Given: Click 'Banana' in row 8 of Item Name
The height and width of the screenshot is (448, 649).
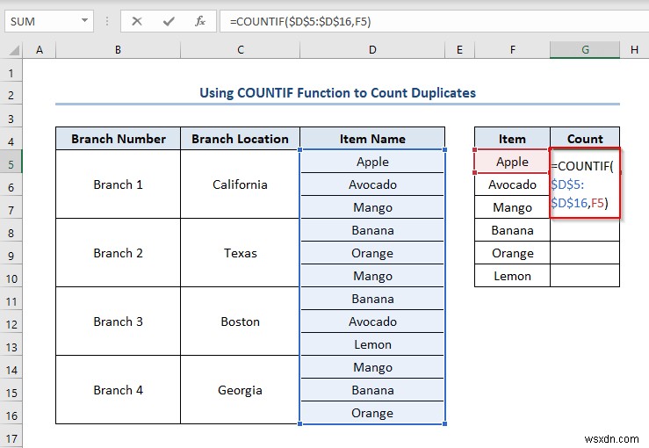Looking at the screenshot, I should (x=372, y=230).
